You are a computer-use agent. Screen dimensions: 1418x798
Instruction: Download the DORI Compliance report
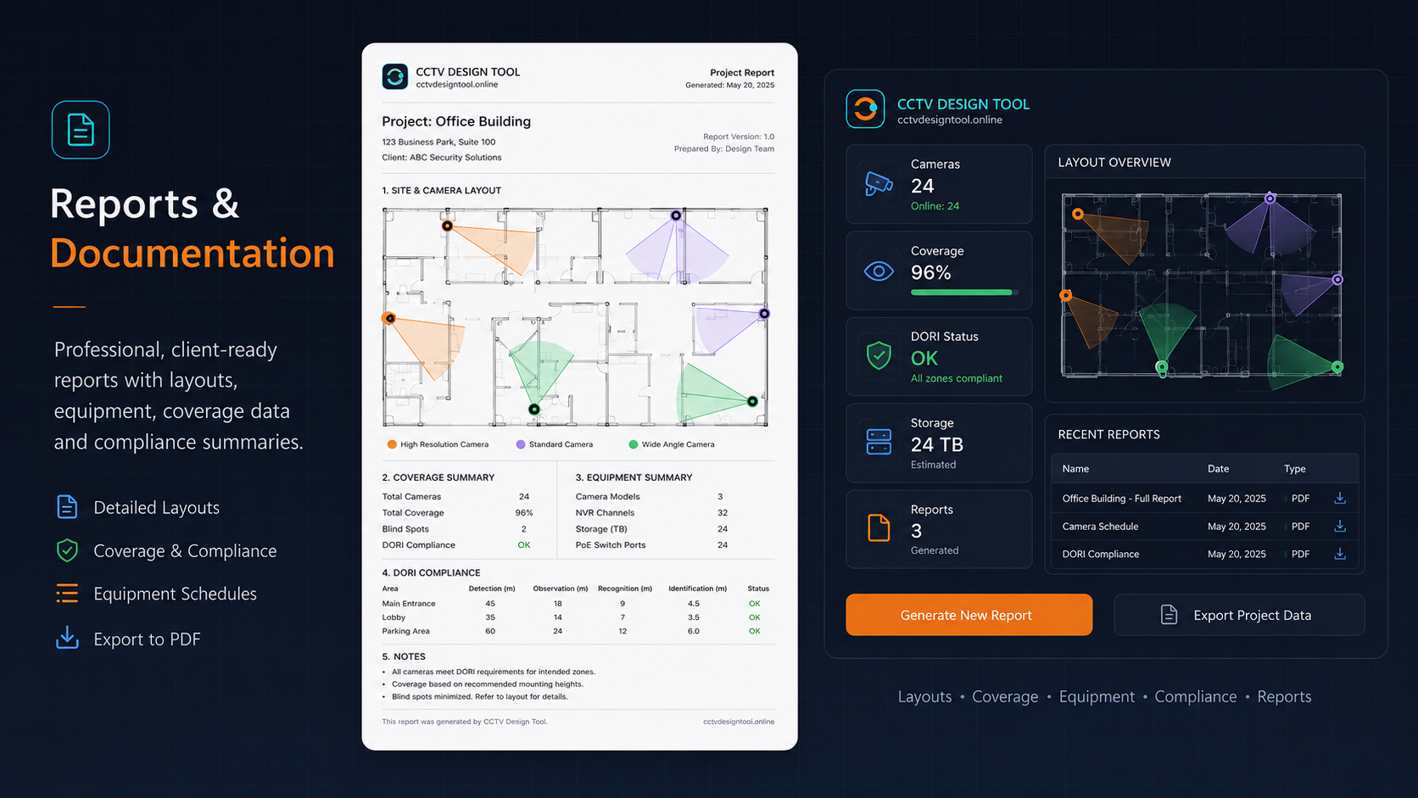pos(1340,554)
